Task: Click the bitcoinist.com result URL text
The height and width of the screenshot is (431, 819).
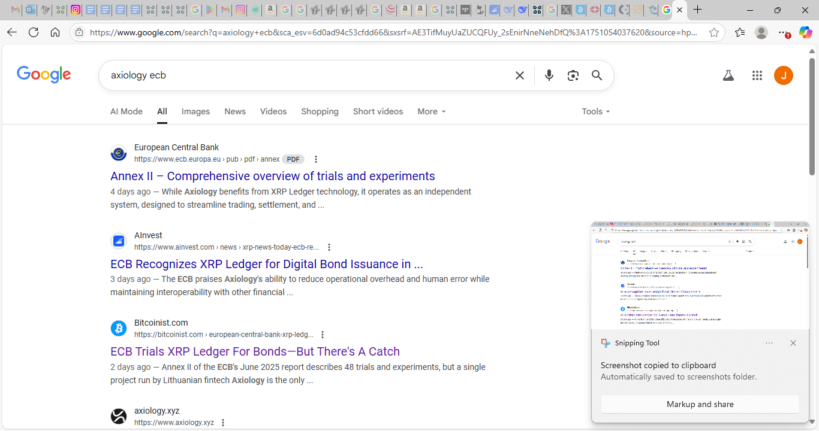Action: 224,335
